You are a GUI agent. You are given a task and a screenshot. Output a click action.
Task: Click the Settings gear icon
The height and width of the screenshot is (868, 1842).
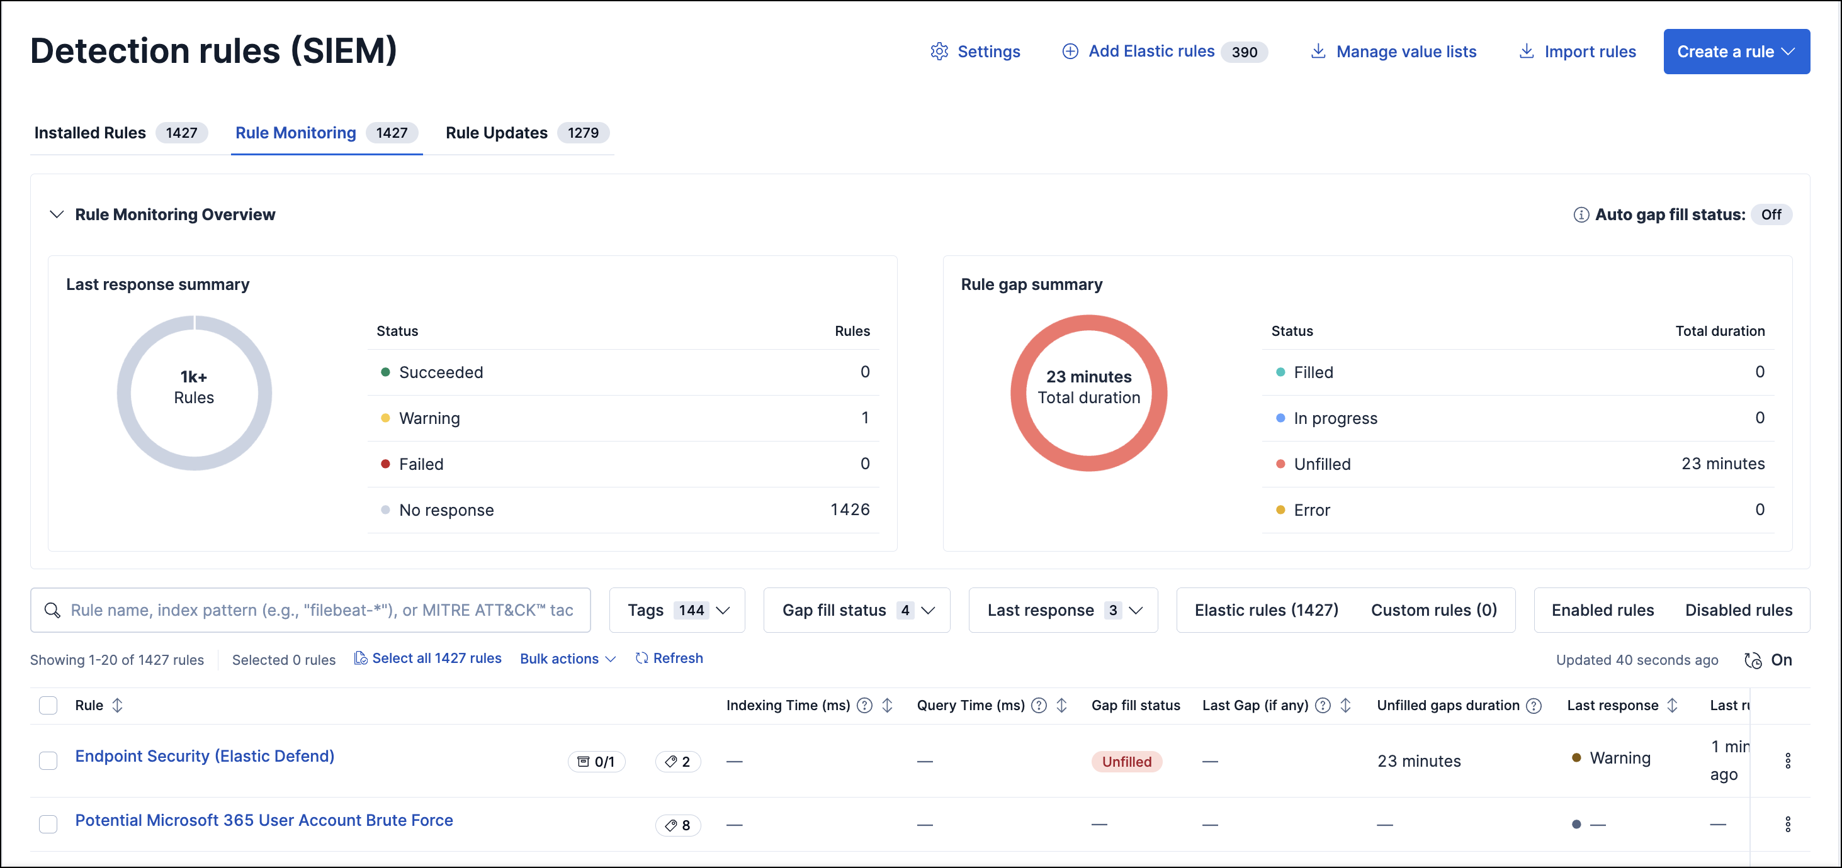pos(939,52)
